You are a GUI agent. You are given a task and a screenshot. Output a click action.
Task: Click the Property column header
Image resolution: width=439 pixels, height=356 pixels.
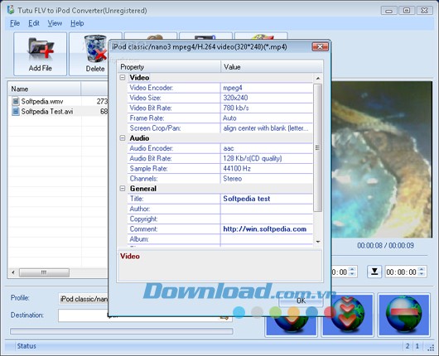(x=169, y=67)
